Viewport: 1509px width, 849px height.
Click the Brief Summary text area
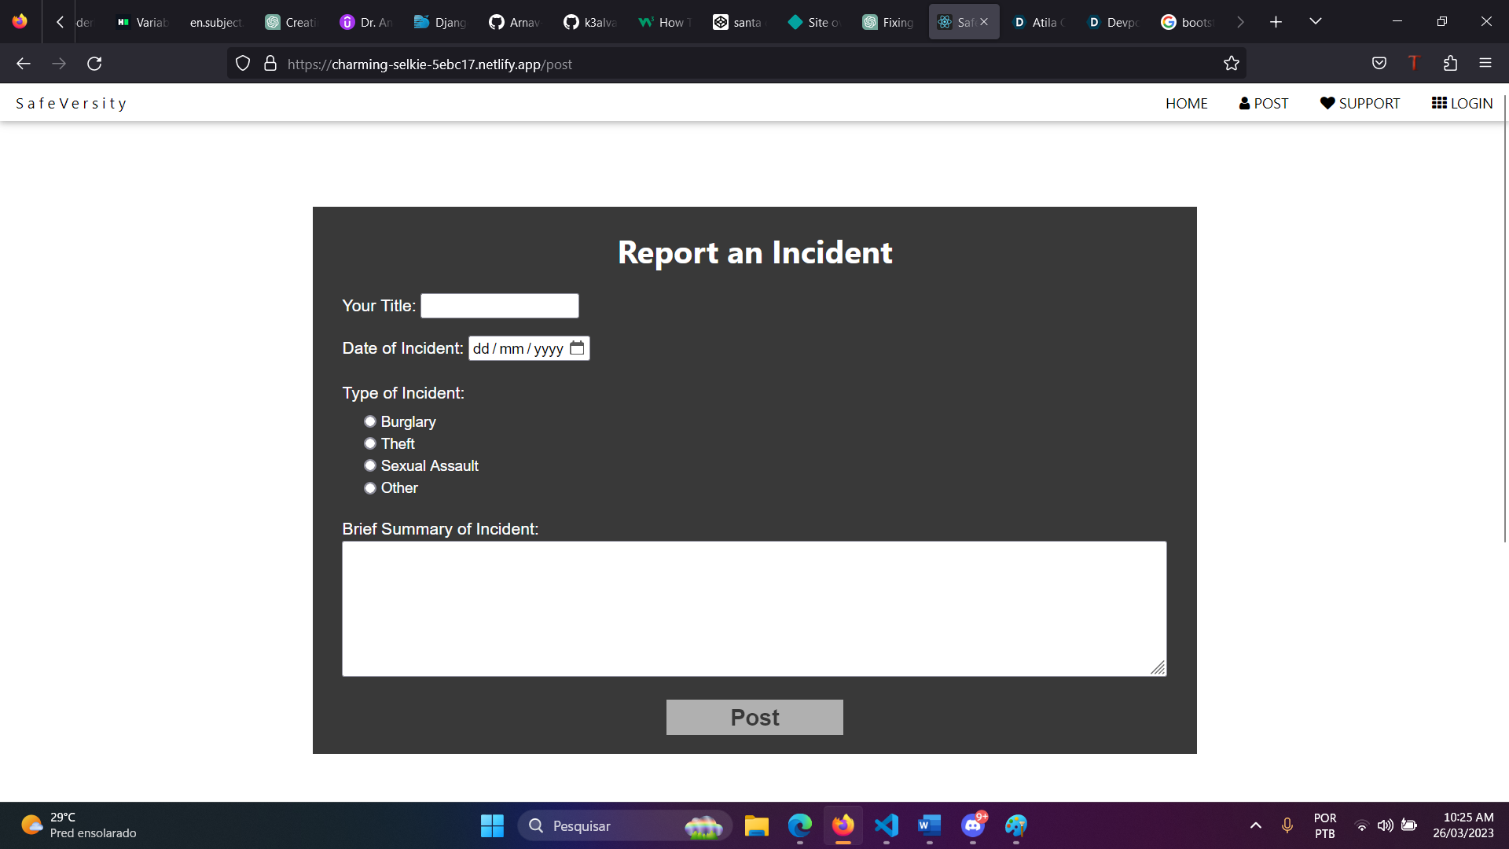[754, 608]
